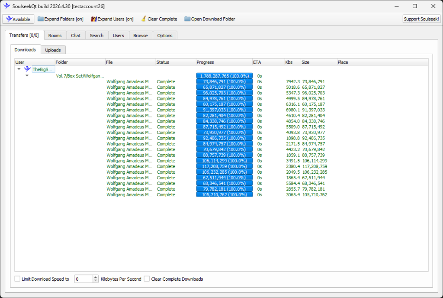Click size value 60,175,187
This screenshot has width=443, height=298.
(313, 104)
